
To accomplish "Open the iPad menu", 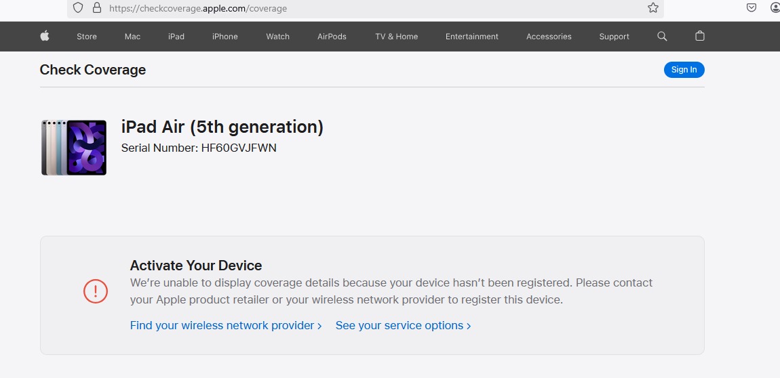I will tap(176, 37).
